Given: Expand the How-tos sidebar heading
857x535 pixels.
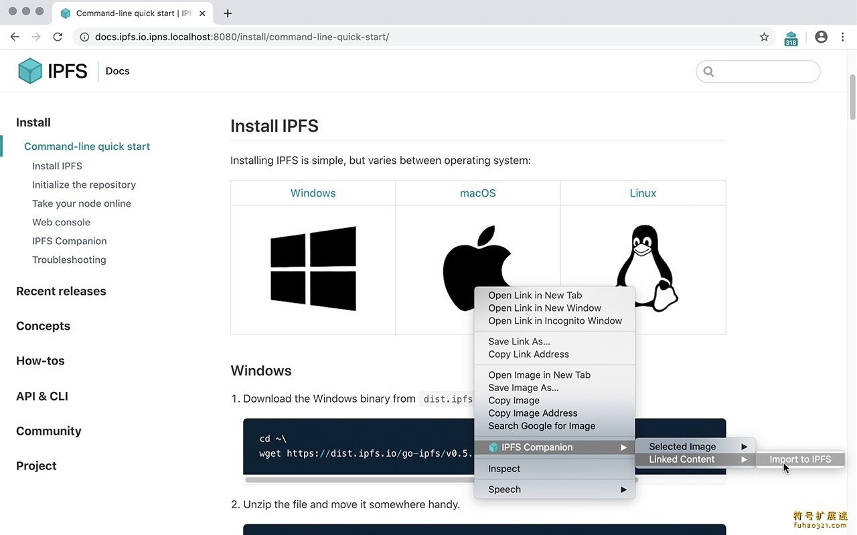Looking at the screenshot, I should pyautogui.click(x=40, y=360).
